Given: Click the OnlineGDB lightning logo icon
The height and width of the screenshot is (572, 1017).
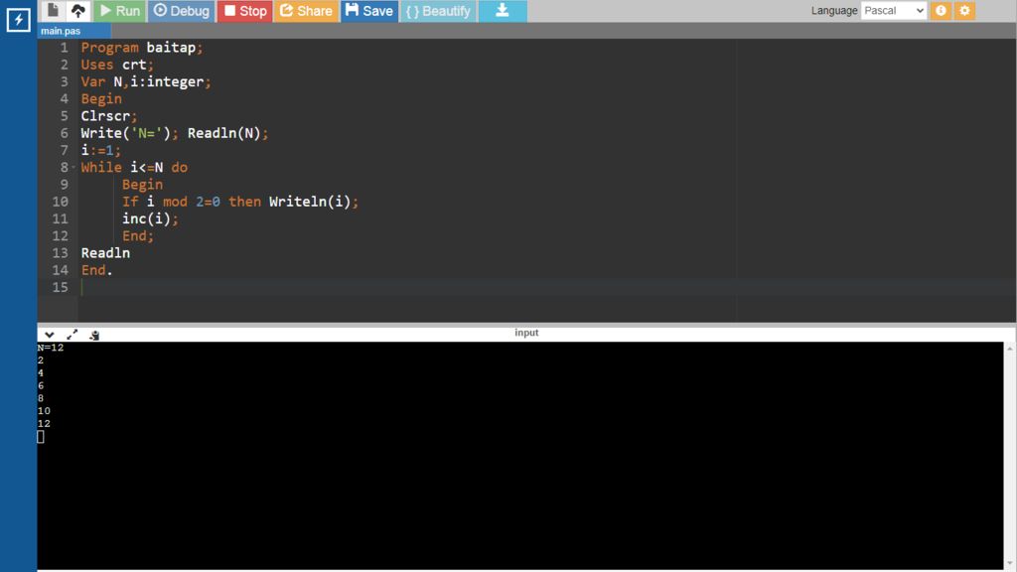Looking at the screenshot, I should [18, 20].
